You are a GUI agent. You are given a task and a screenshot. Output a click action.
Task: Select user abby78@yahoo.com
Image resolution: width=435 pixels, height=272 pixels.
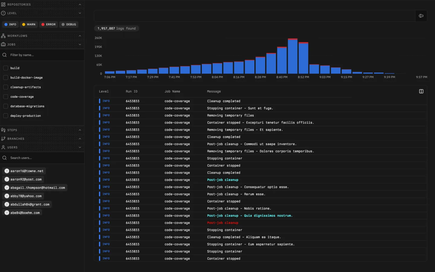[23, 196]
